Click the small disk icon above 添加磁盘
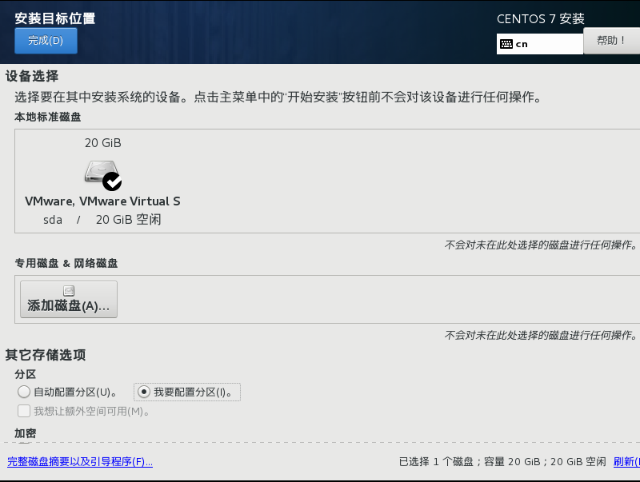The width and height of the screenshot is (640, 482). pyautogui.click(x=69, y=291)
